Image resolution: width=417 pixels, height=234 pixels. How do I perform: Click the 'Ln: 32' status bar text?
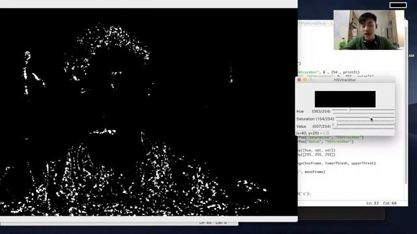[x=372, y=203]
